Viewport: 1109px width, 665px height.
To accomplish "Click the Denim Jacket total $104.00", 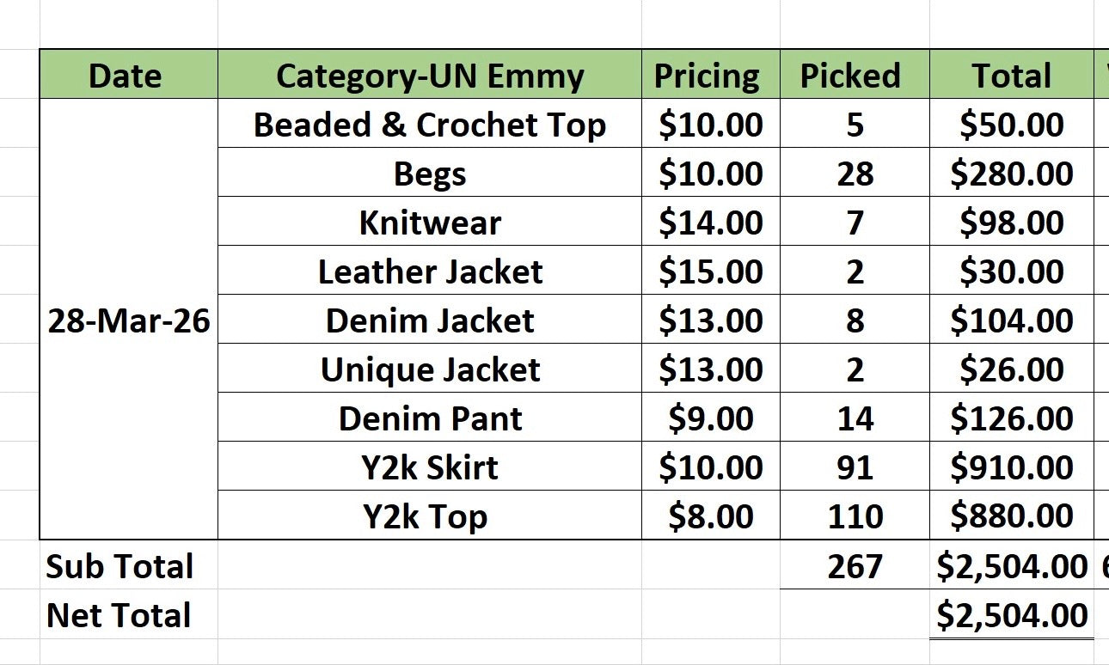I will pyautogui.click(x=1012, y=320).
